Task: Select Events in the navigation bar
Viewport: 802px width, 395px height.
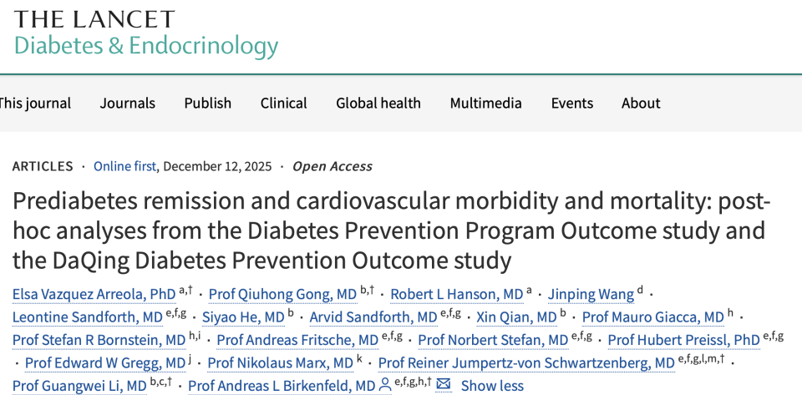Action: pyautogui.click(x=572, y=103)
